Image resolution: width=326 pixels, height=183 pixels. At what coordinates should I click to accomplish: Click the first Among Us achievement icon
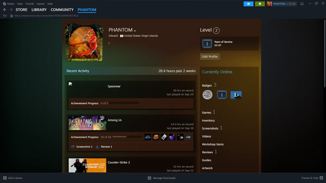148,137
